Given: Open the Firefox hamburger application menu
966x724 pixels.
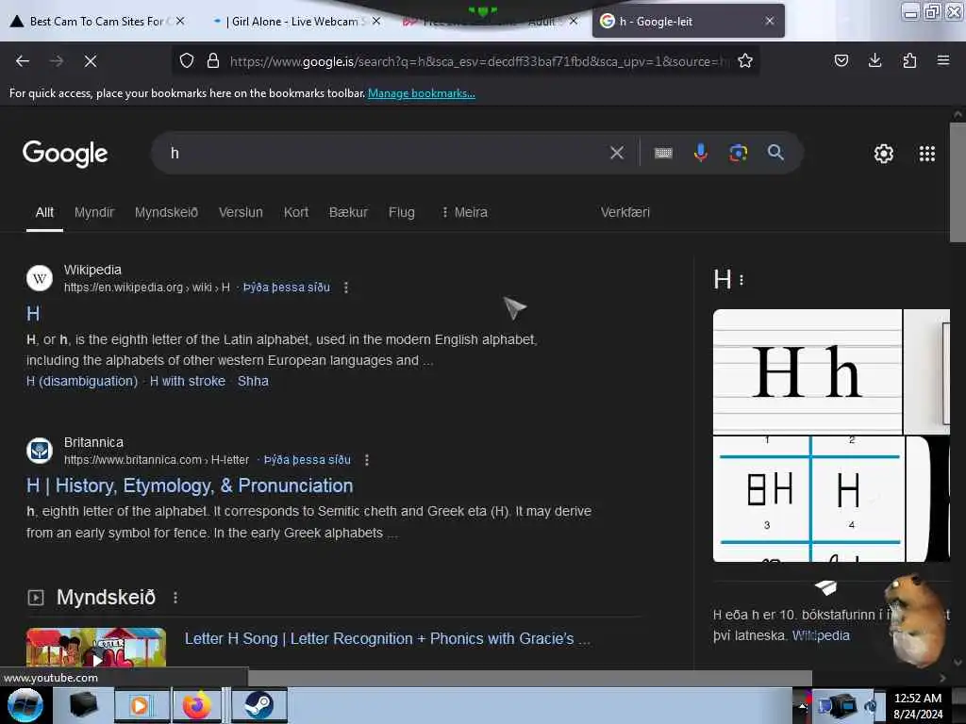Looking at the screenshot, I should 943,60.
